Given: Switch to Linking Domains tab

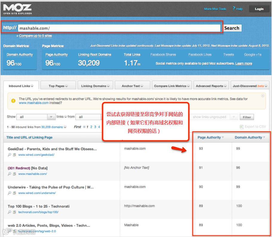Looking at the screenshot, I should (x=95, y=85).
